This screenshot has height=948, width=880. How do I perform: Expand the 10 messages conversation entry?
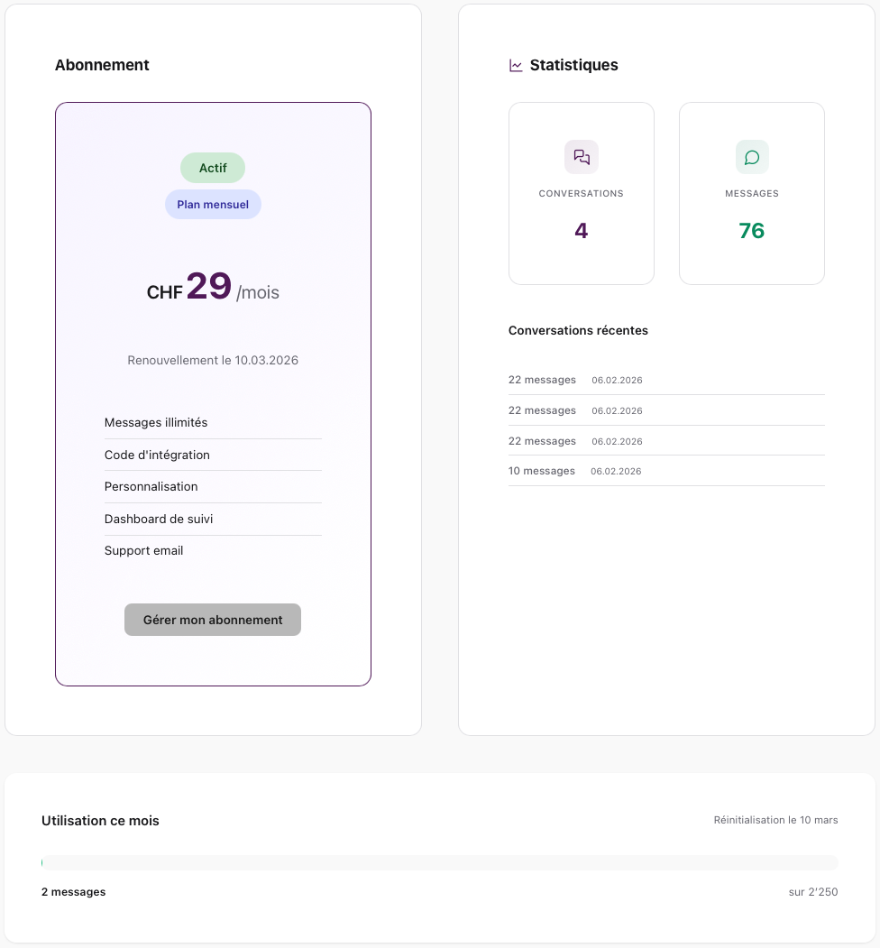click(x=665, y=470)
